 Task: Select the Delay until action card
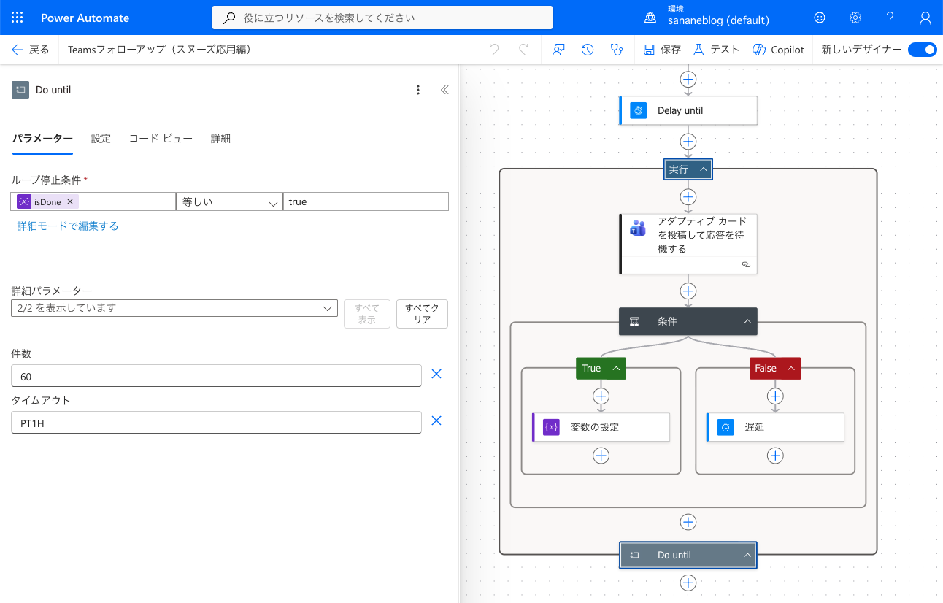(688, 110)
